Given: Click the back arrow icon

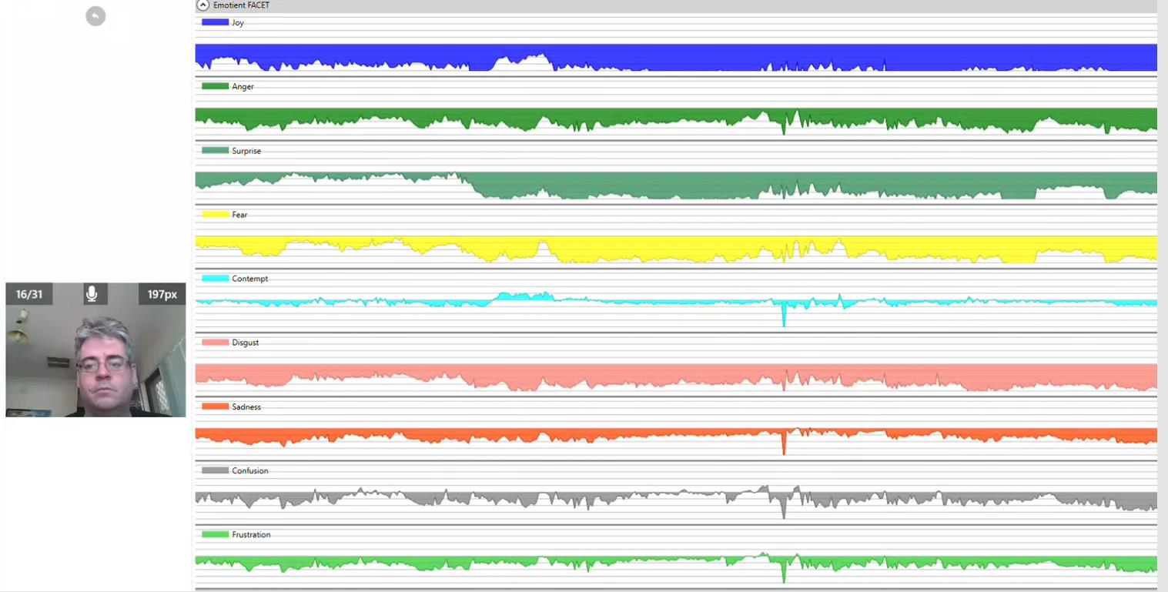Looking at the screenshot, I should pos(95,16).
